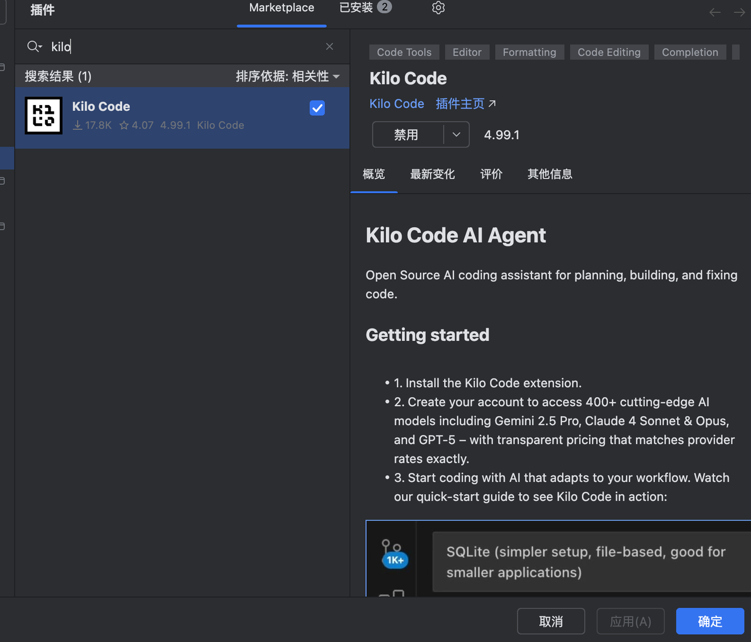
Task: Open the Kilo Code vendor link
Action: [397, 103]
